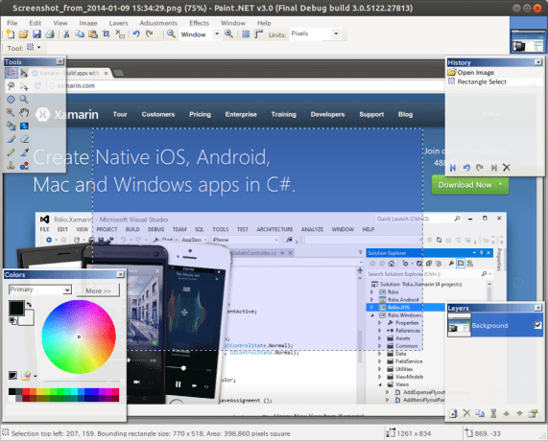Screen dimensions: 548x441
Task: Click the Paste toolbar icon
Action: pos(93,35)
